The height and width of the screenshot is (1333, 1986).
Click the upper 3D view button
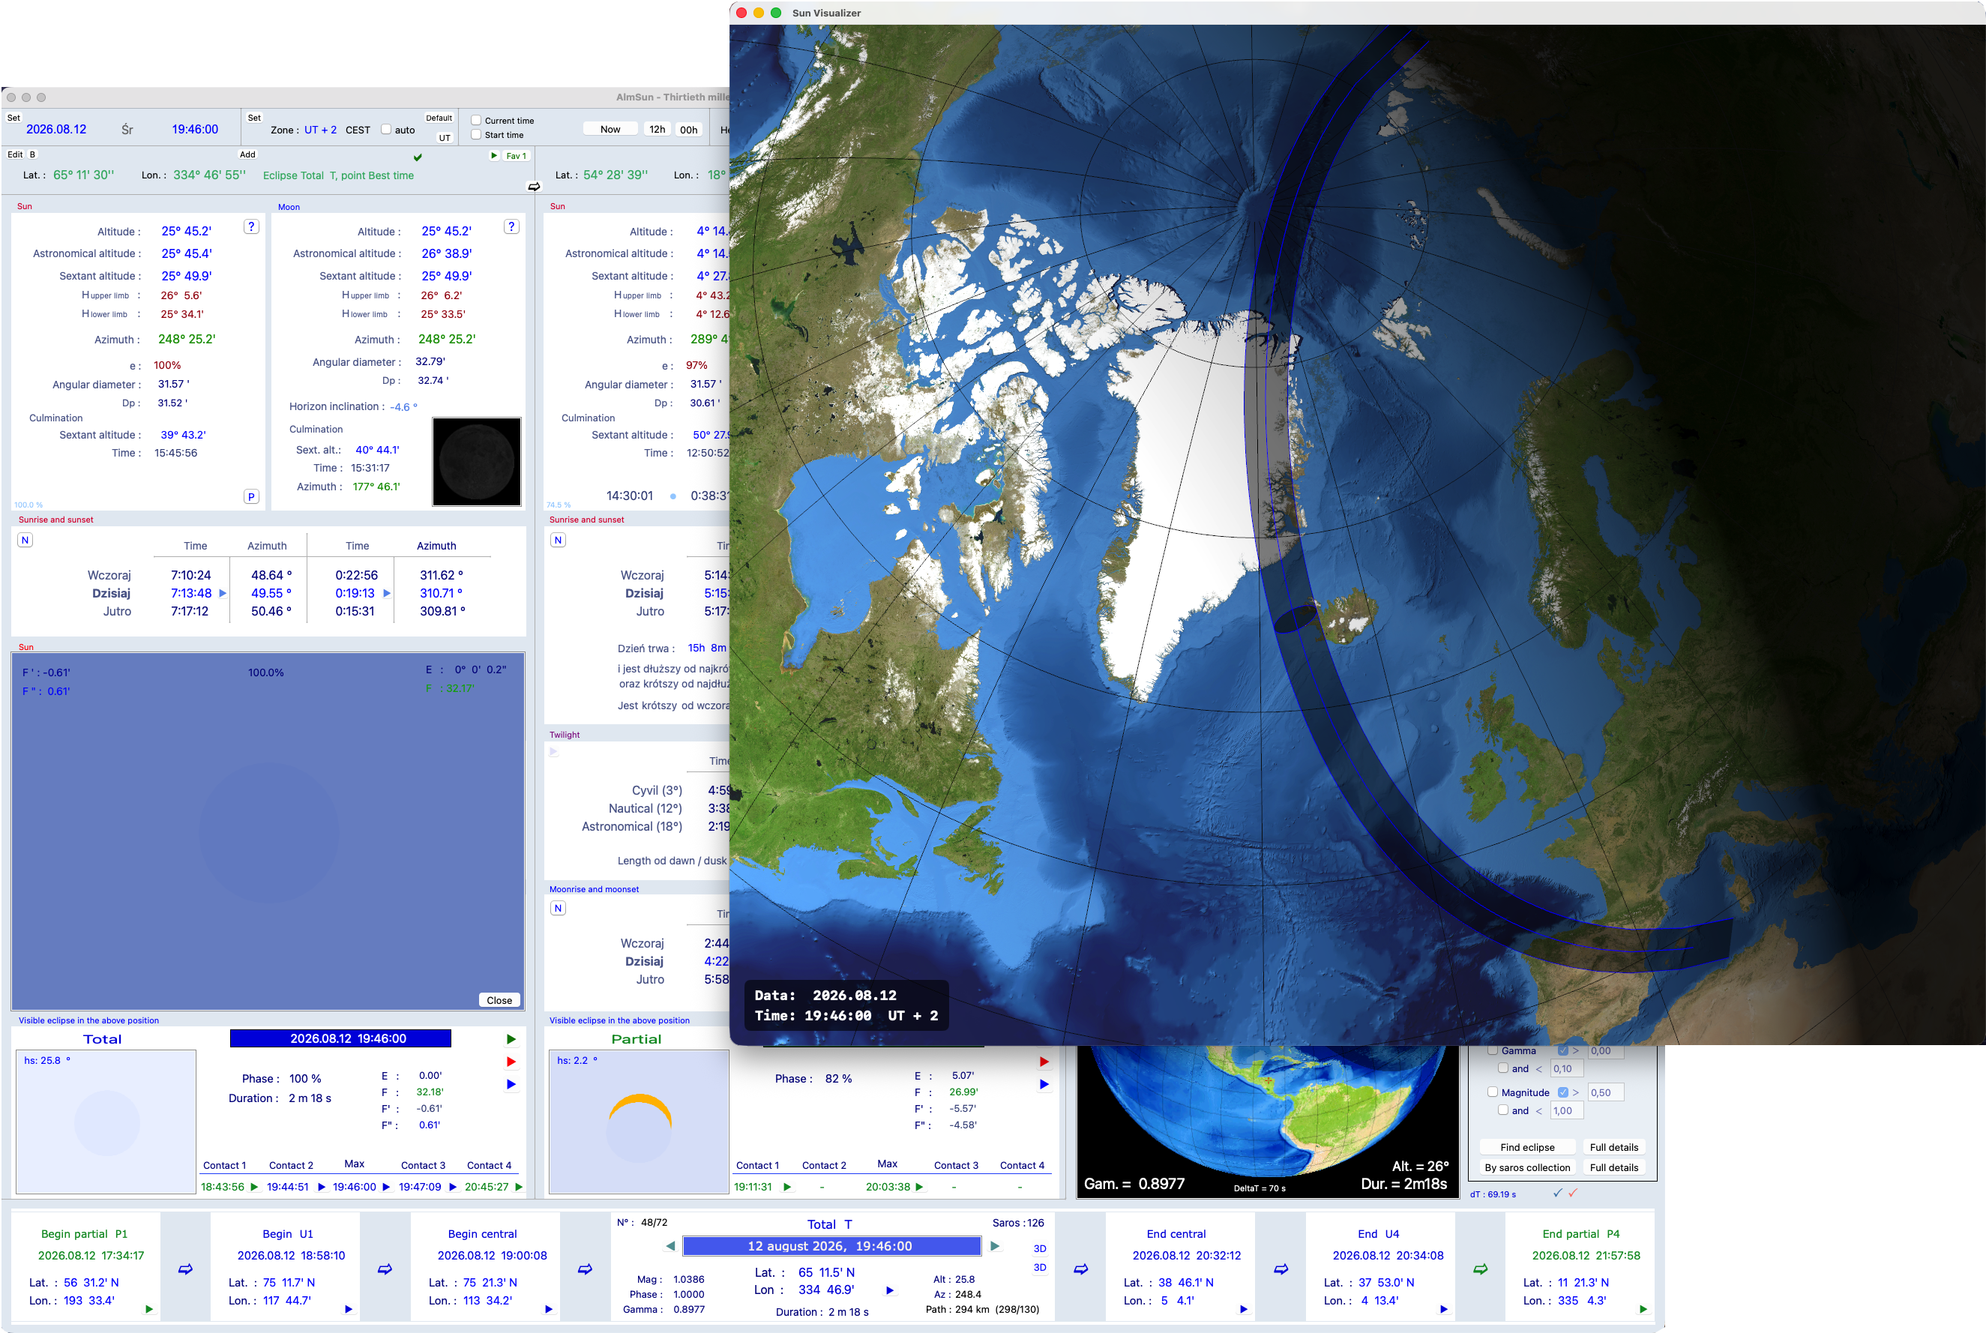tap(1040, 1248)
